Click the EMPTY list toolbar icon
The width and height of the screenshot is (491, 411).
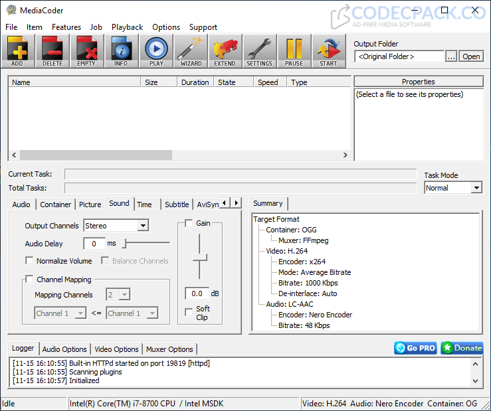point(87,51)
